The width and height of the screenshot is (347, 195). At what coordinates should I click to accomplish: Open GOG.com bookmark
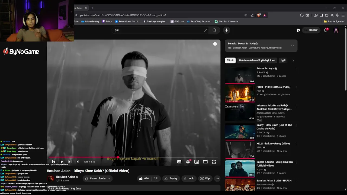coord(177,21)
